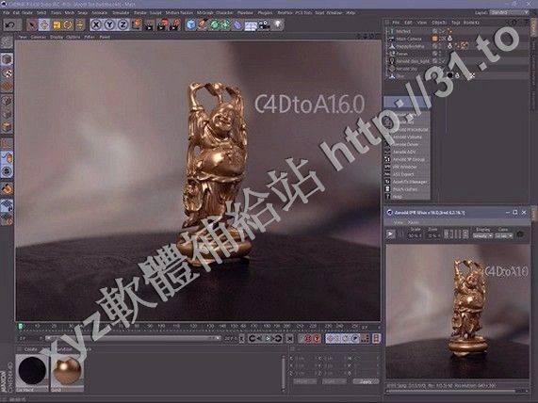Click the Undo arrow icon

click(10, 25)
